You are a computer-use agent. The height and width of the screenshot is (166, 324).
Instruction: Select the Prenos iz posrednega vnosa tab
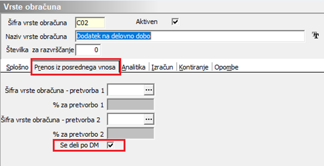(x=76, y=67)
